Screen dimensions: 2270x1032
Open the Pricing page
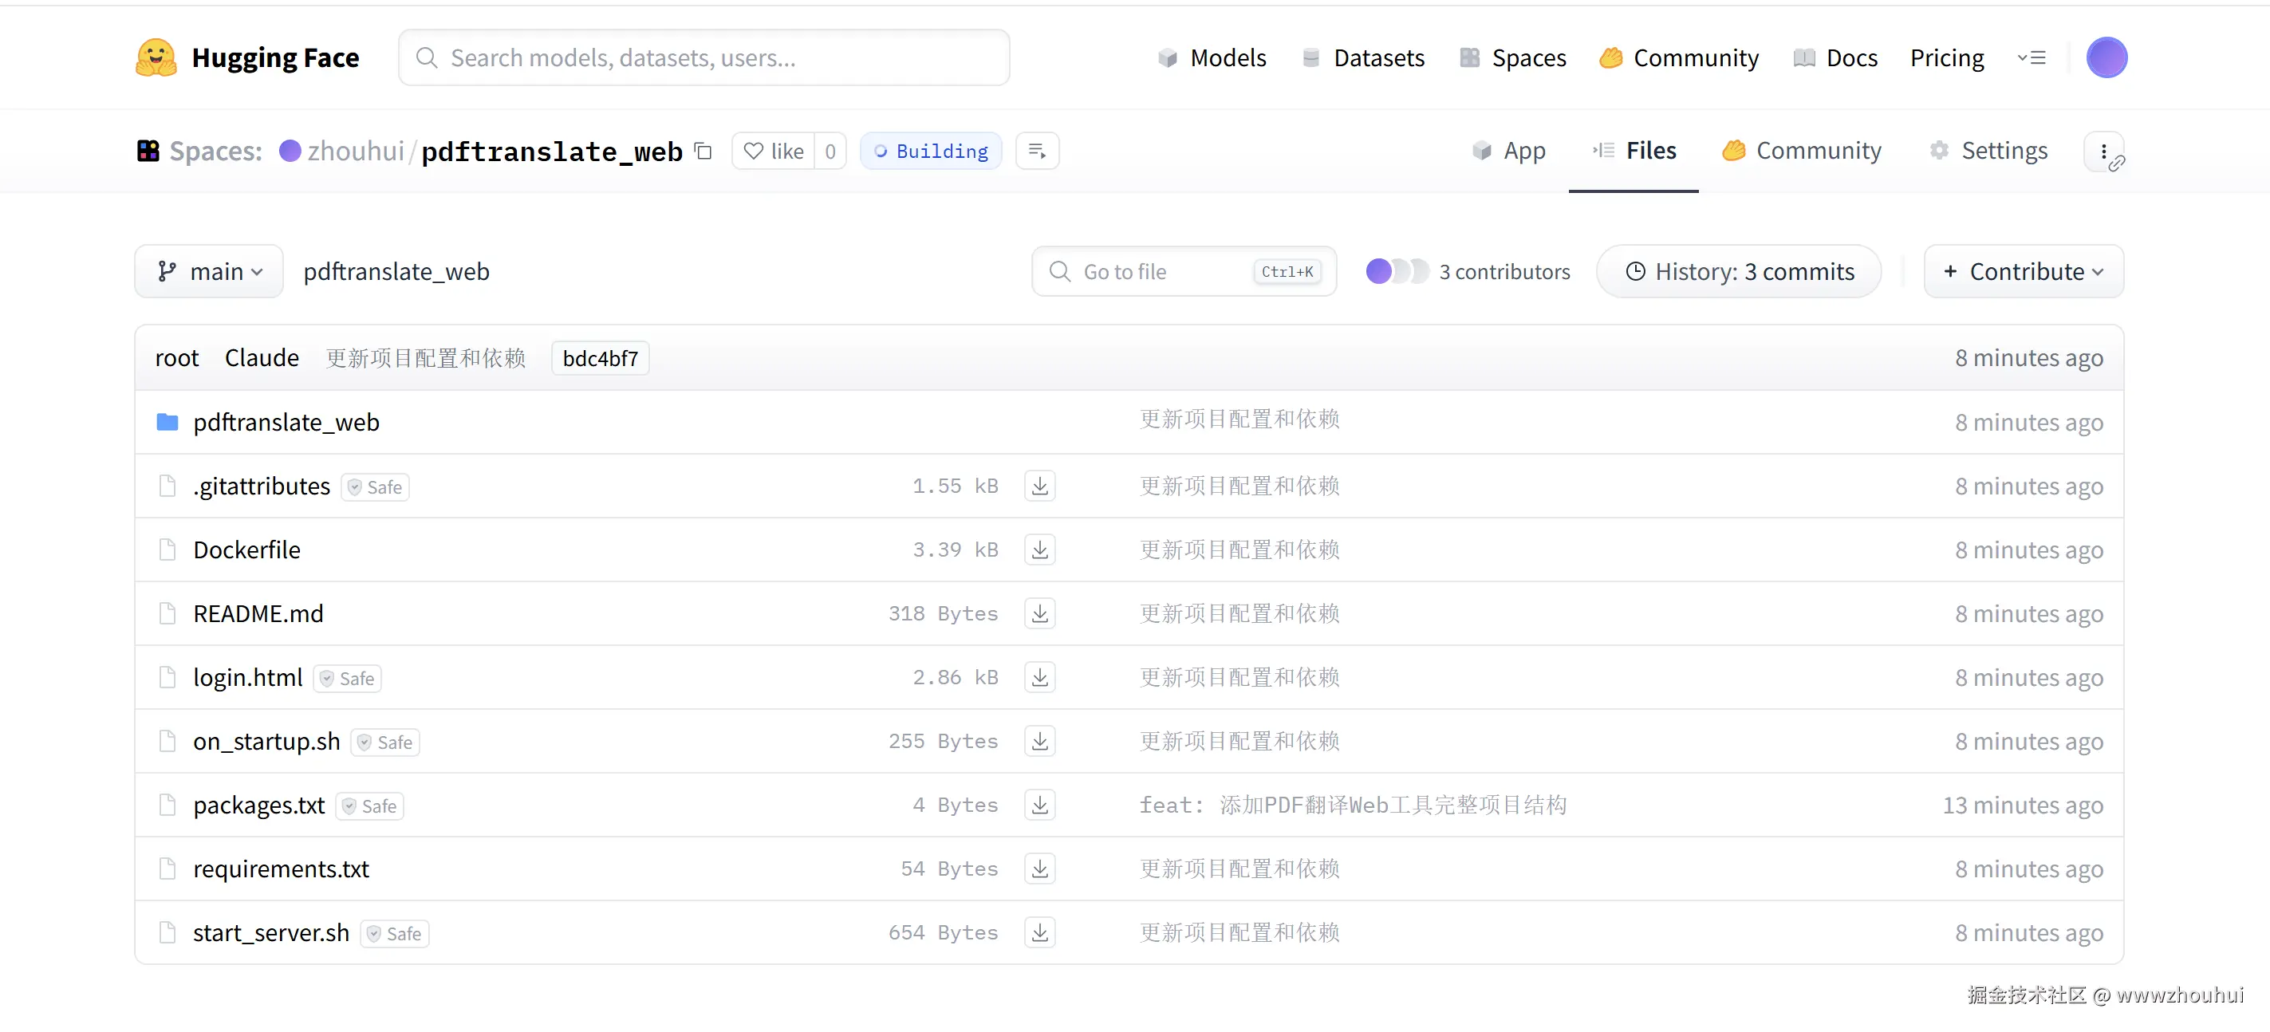click(x=1947, y=58)
